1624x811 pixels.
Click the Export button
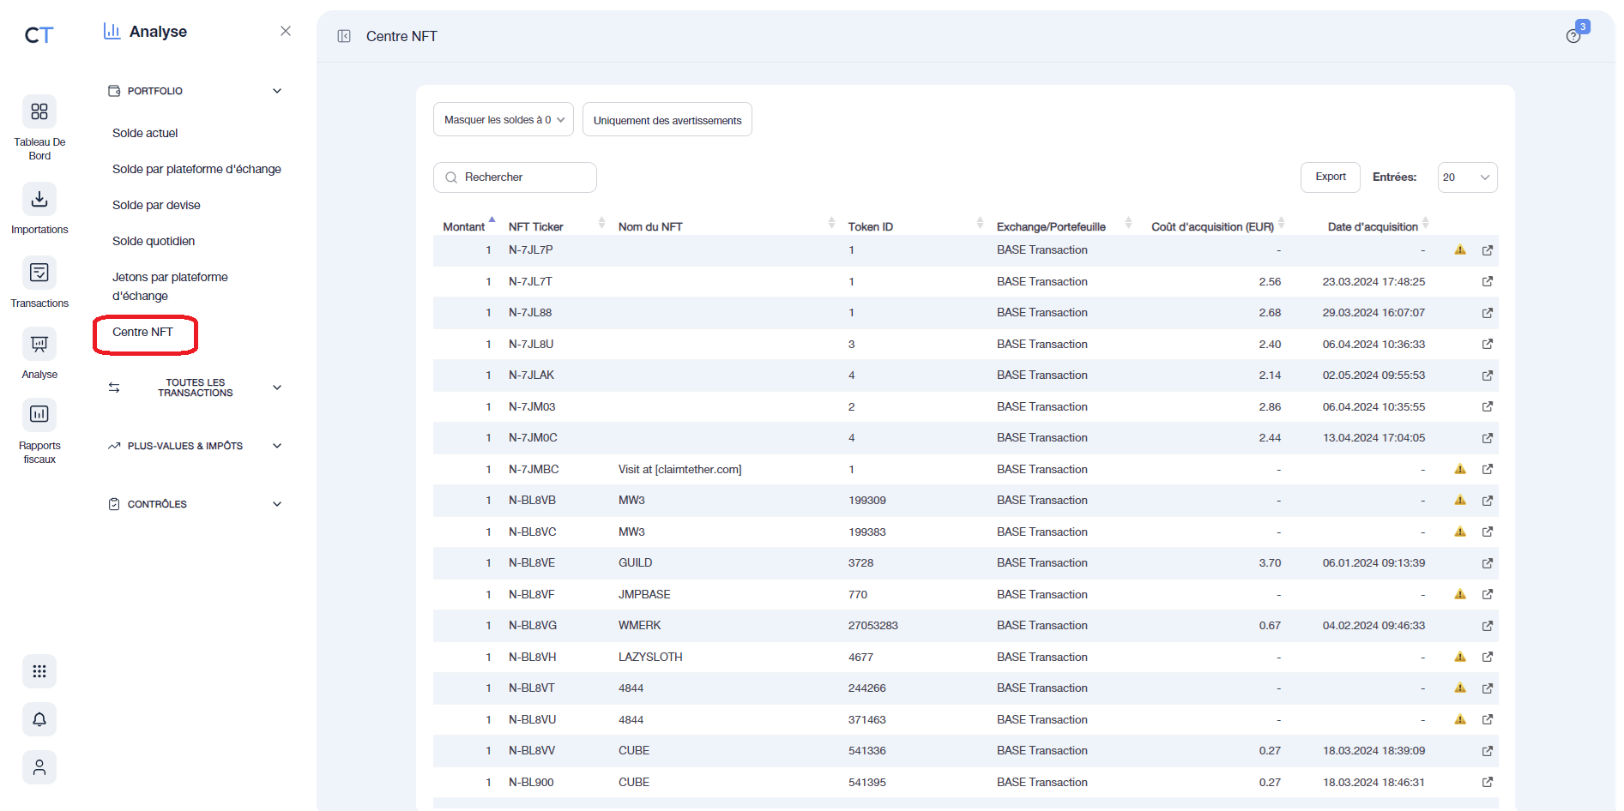(1330, 177)
